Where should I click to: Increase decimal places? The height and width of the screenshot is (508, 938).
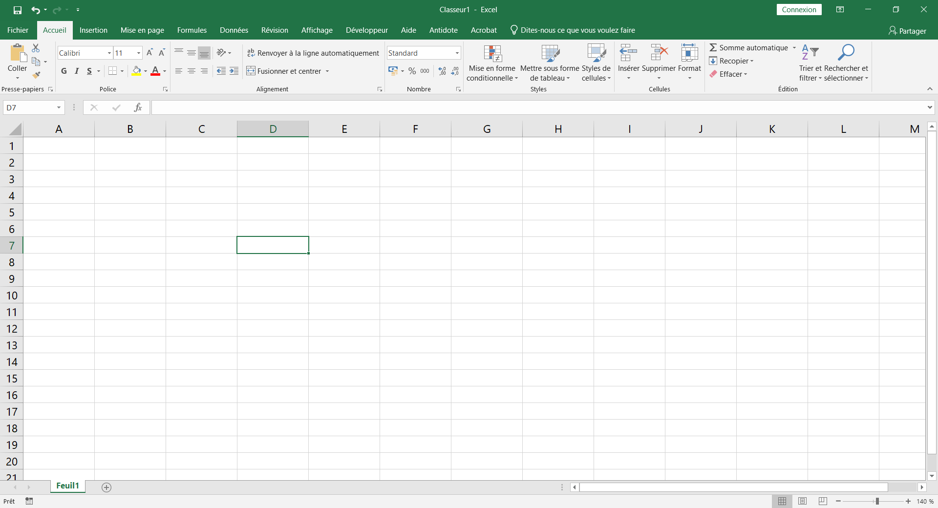click(442, 71)
